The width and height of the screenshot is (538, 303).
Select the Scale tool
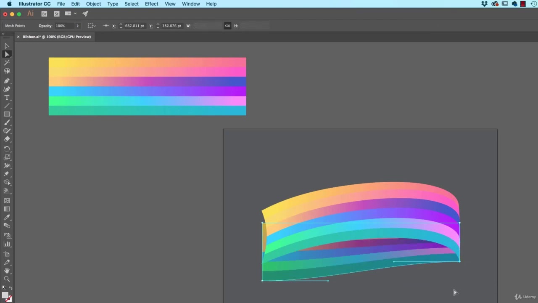[7, 157]
